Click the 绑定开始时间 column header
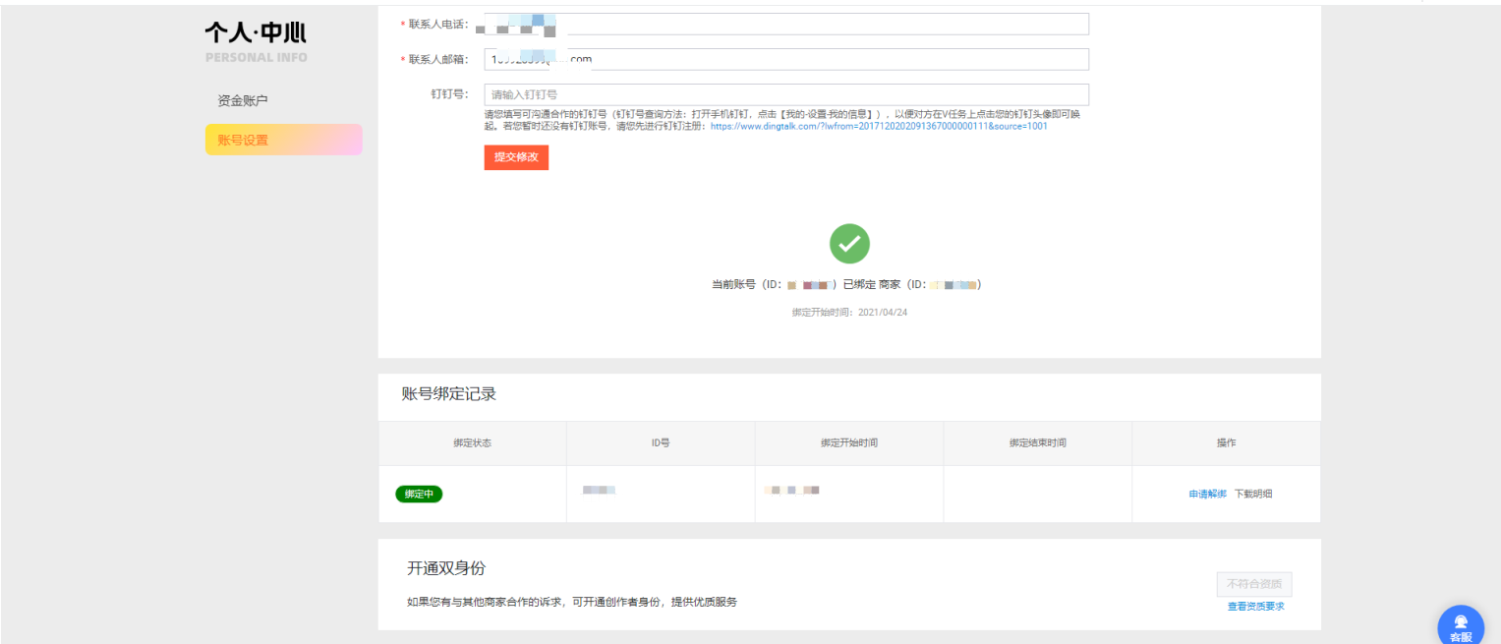The height and width of the screenshot is (644, 1501). [x=849, y=443]
